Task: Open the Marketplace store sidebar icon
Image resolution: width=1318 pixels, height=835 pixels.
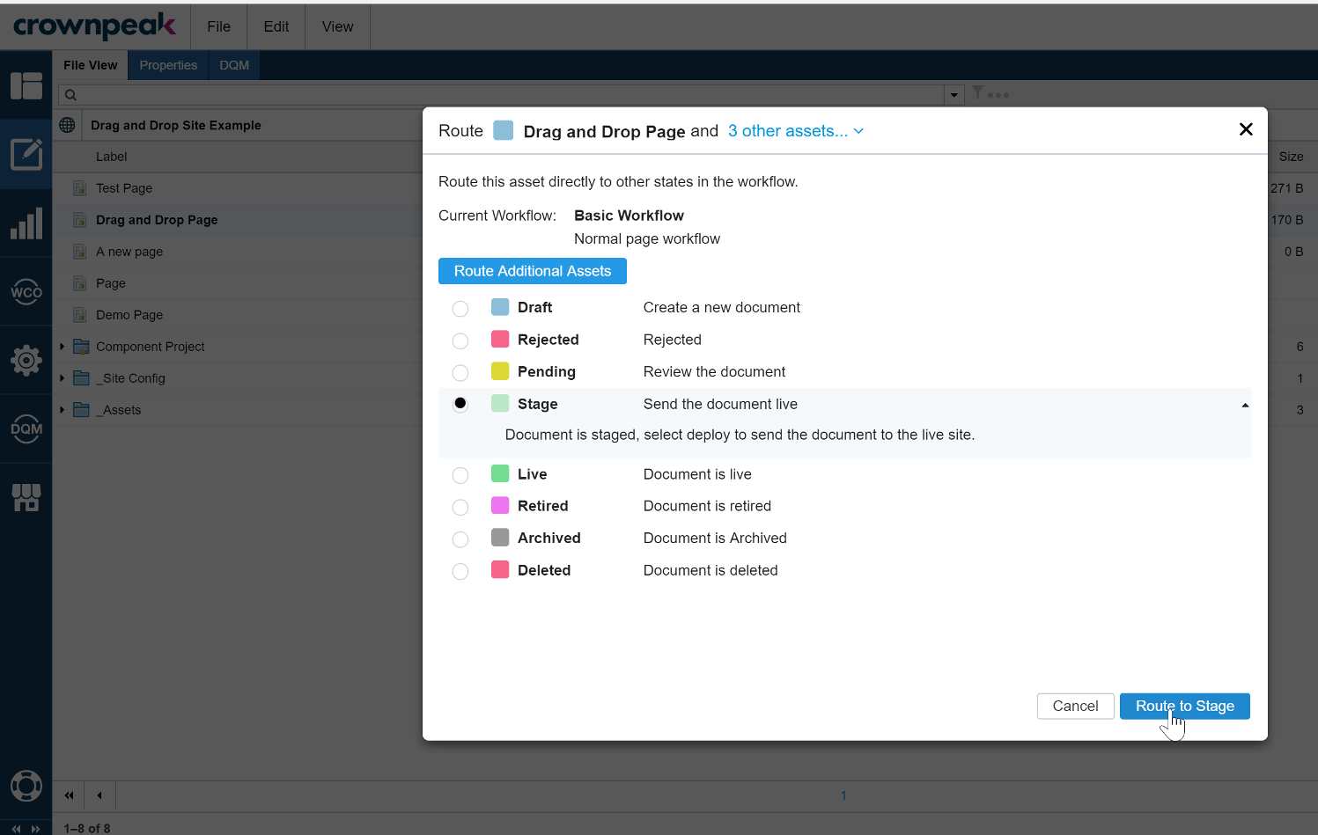Action: (x=26, y=497)
